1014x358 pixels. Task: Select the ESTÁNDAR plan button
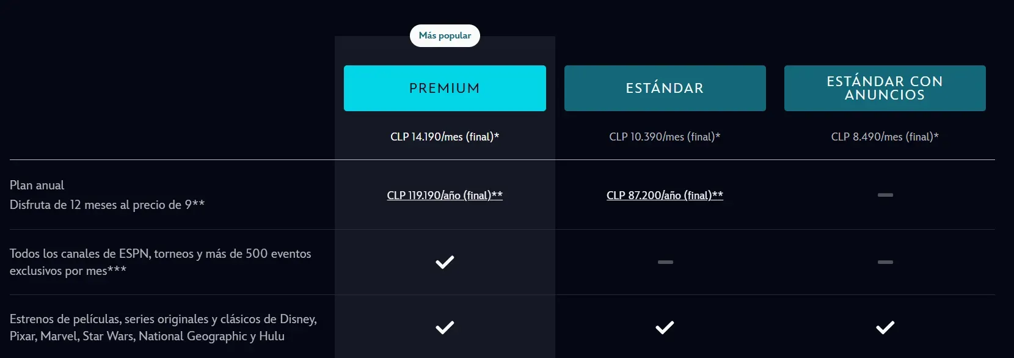(x=665, y=88)
